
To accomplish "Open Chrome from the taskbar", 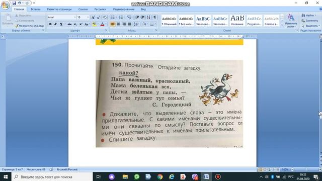I will point(160,176).
